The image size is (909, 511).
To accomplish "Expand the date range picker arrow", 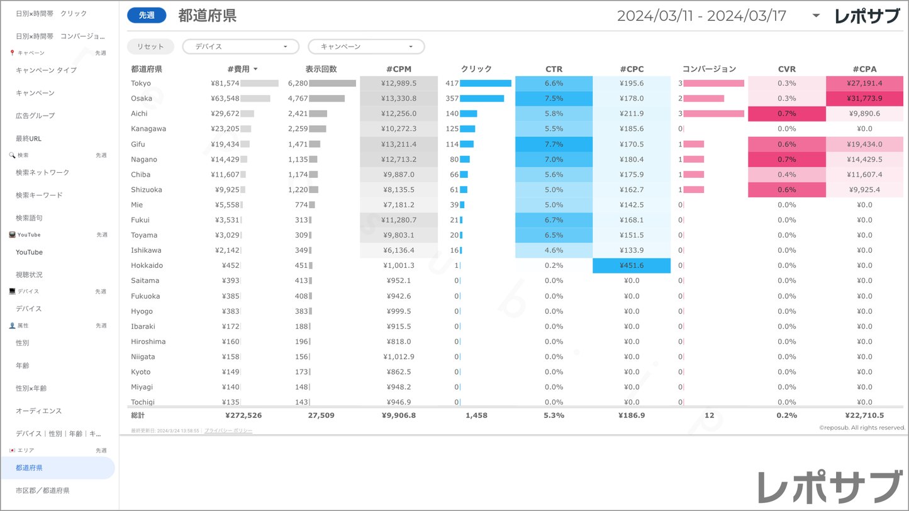I will (816, 16).
